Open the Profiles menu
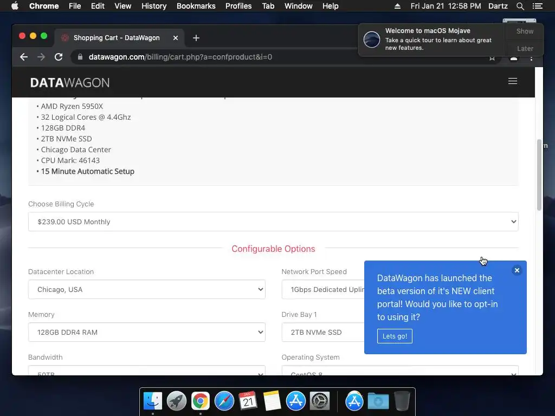 [238, 6]
